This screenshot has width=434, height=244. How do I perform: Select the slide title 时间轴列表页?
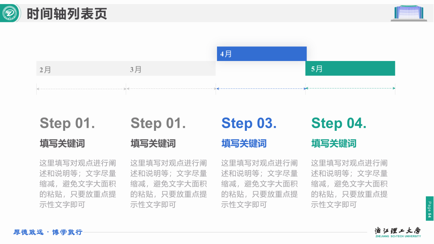tap(67, 14)
